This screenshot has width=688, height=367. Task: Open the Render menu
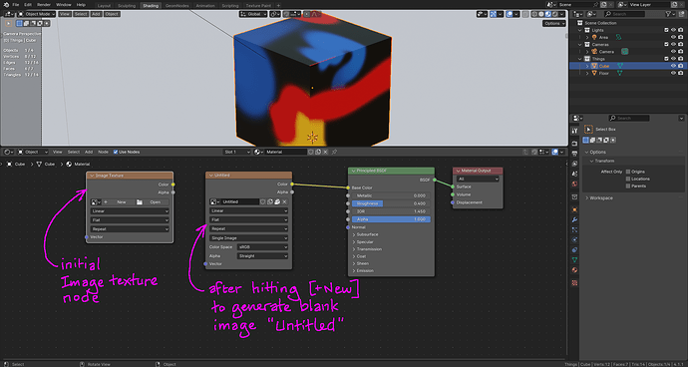point(44,4)
